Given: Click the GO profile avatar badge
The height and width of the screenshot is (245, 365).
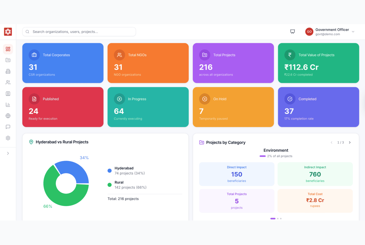Looking at the screenshot, I should coord(309,32).
